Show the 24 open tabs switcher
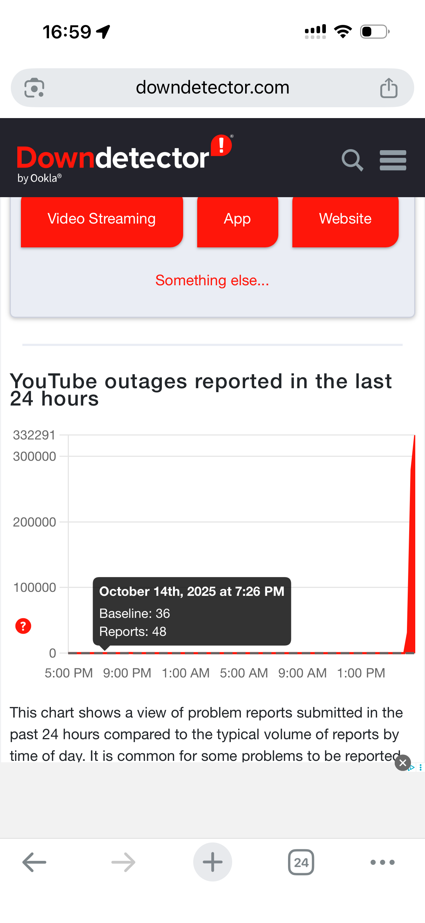This screenshot has width=425, height=923. [x=301, y=862]
